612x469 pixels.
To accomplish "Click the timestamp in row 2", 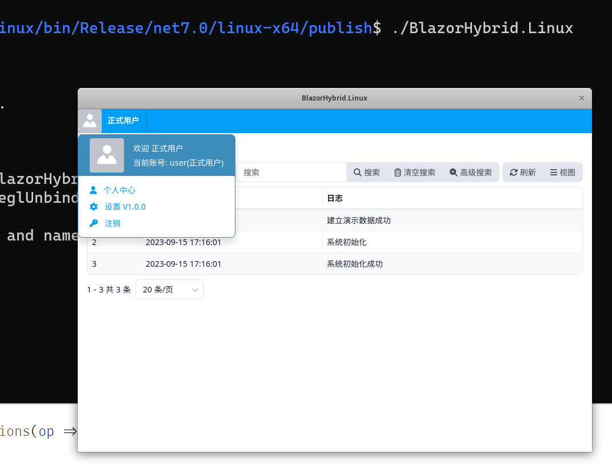I will tap(183, 242).
